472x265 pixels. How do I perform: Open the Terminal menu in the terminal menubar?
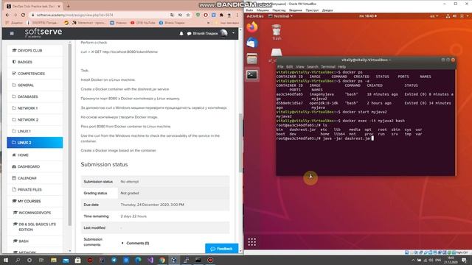[328, 67]
